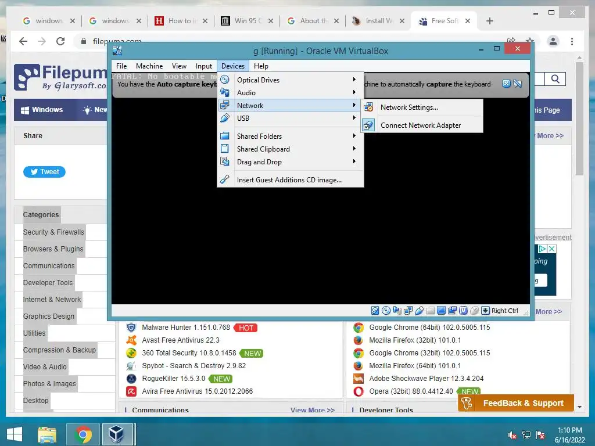Click the Network Settings gear icon in submenu
Image resolution: width=595 pixels, height=446 pixels.
(368, 107)
